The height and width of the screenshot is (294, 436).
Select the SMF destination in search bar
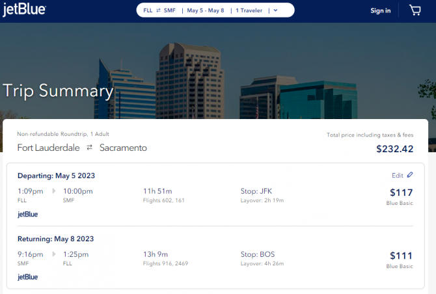point(170,10)
